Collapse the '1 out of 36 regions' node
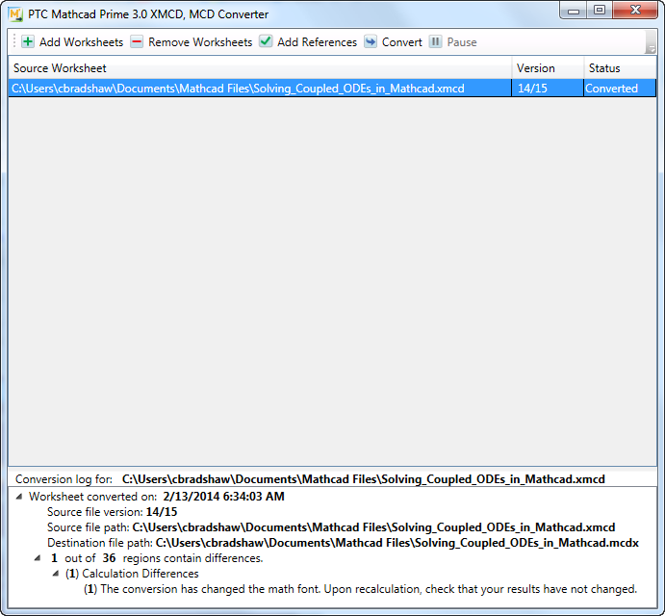665x616 pixels. (x=38, y=558)
